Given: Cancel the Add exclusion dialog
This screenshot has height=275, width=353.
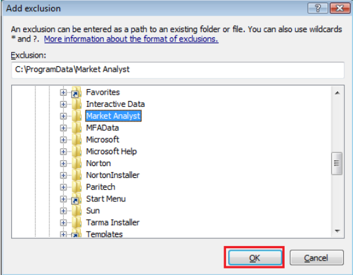Looking at the screenshot, I should pos(317,258).
